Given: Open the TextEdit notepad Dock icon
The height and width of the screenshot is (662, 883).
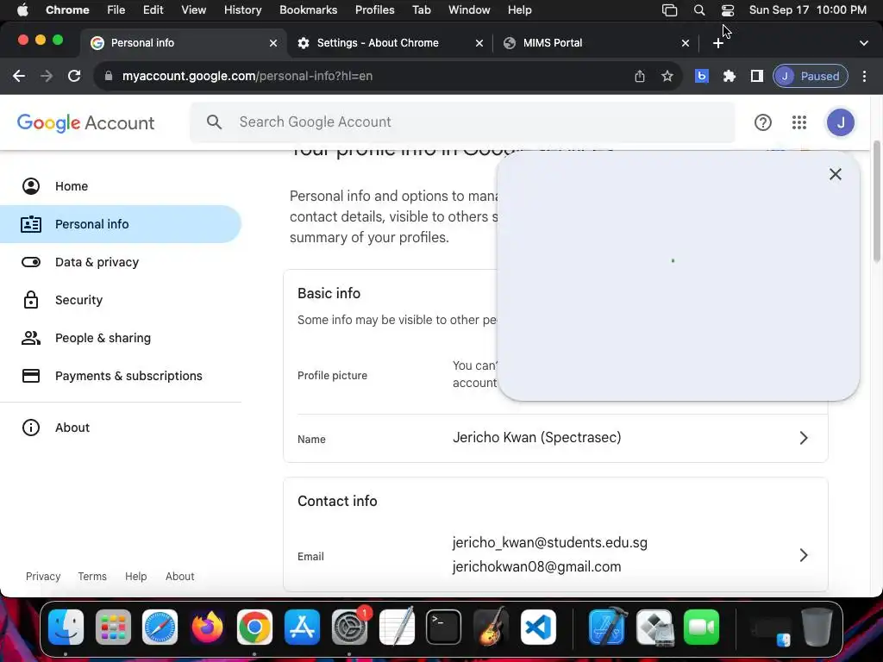Looking at the screenshot, I should (397, 628).
